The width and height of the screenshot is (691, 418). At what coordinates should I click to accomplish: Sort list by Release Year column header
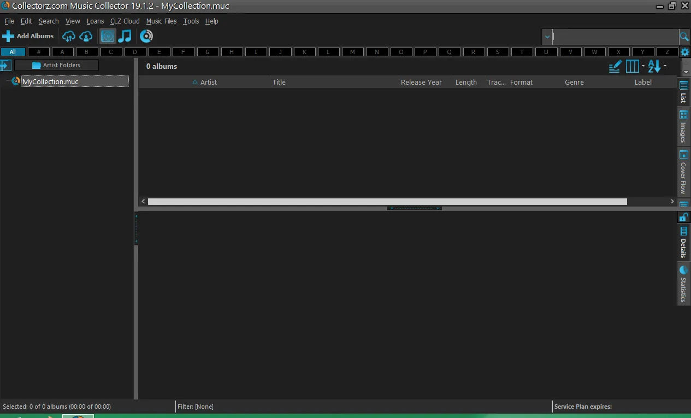click(421, 82)
